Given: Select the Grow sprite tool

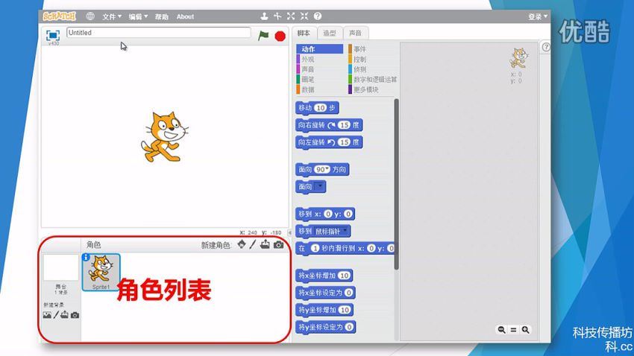Looking at the screenshot, I should [291, 16].
